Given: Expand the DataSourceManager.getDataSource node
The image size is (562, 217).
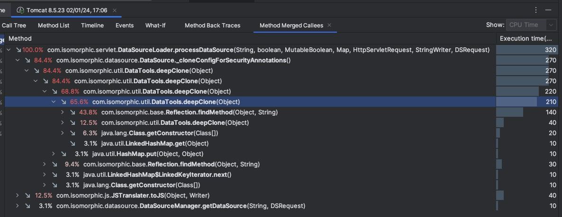Looking at the screenshot, I should coord(18,206).
